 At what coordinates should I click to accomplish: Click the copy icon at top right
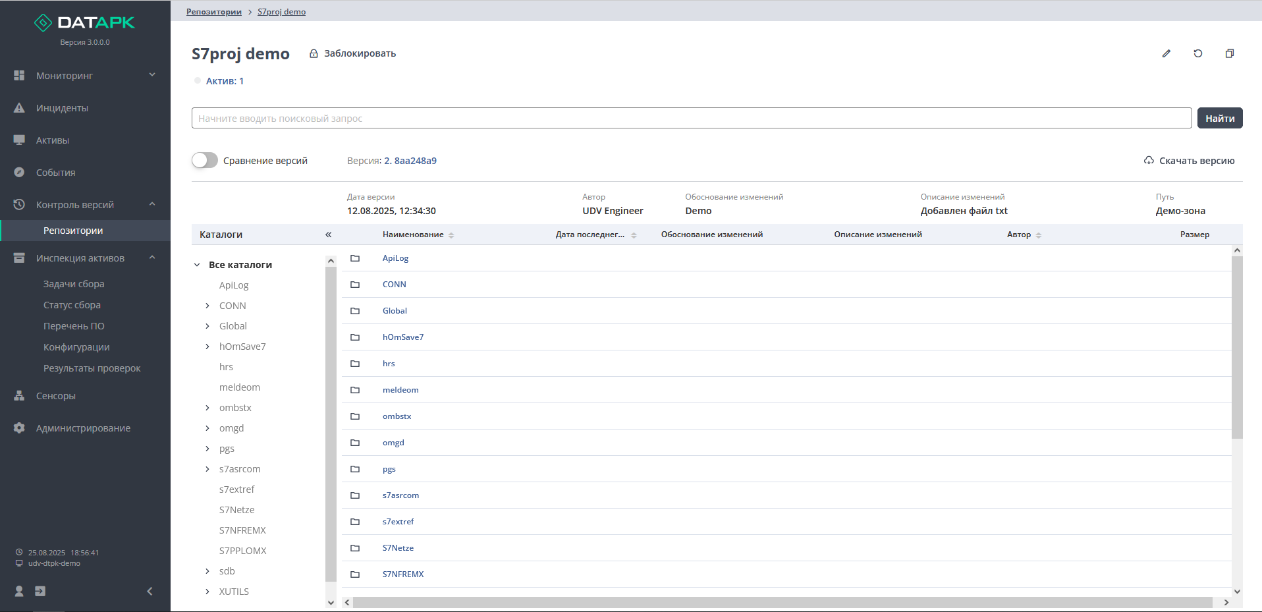(1229, 53)
